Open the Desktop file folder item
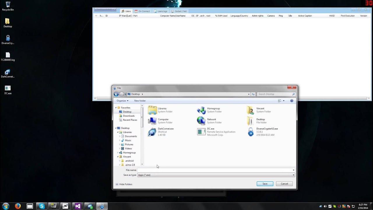373x210 pixels. (x=256, y=121)
